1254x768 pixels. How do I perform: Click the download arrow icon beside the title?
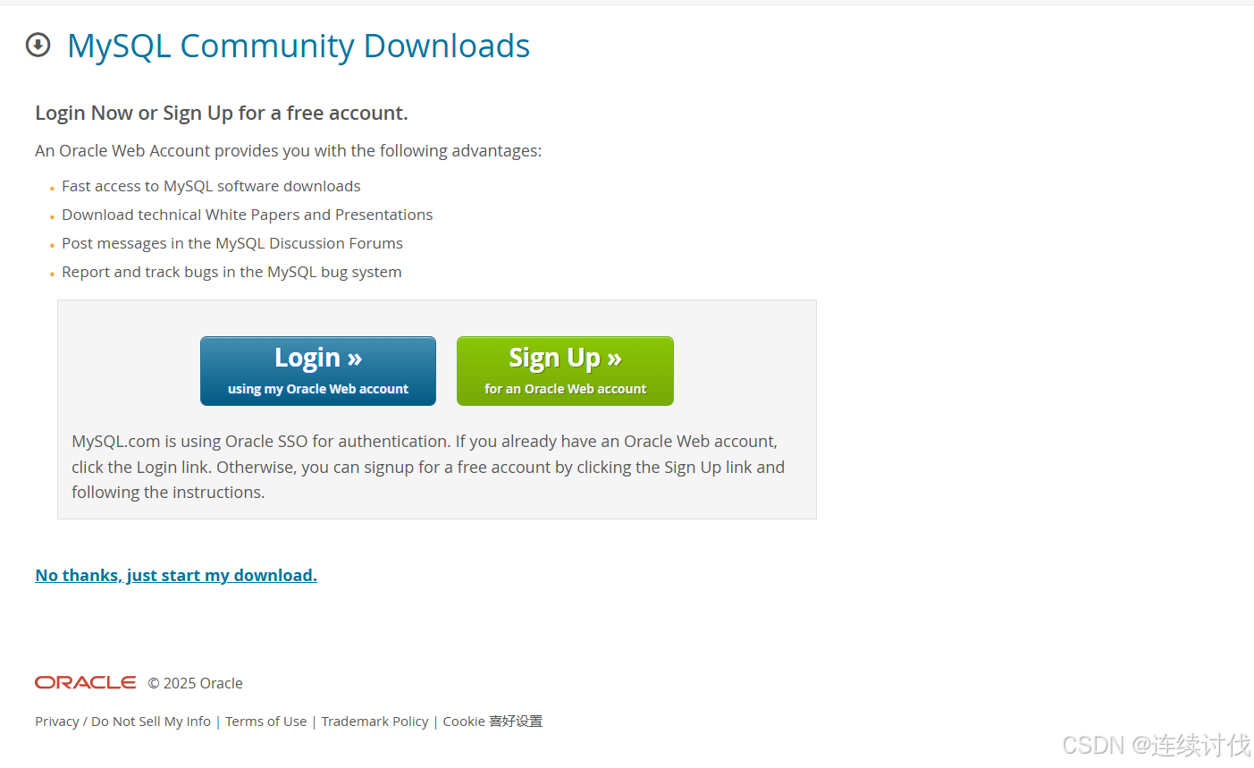pyautogui.click(x=38, y=45)
